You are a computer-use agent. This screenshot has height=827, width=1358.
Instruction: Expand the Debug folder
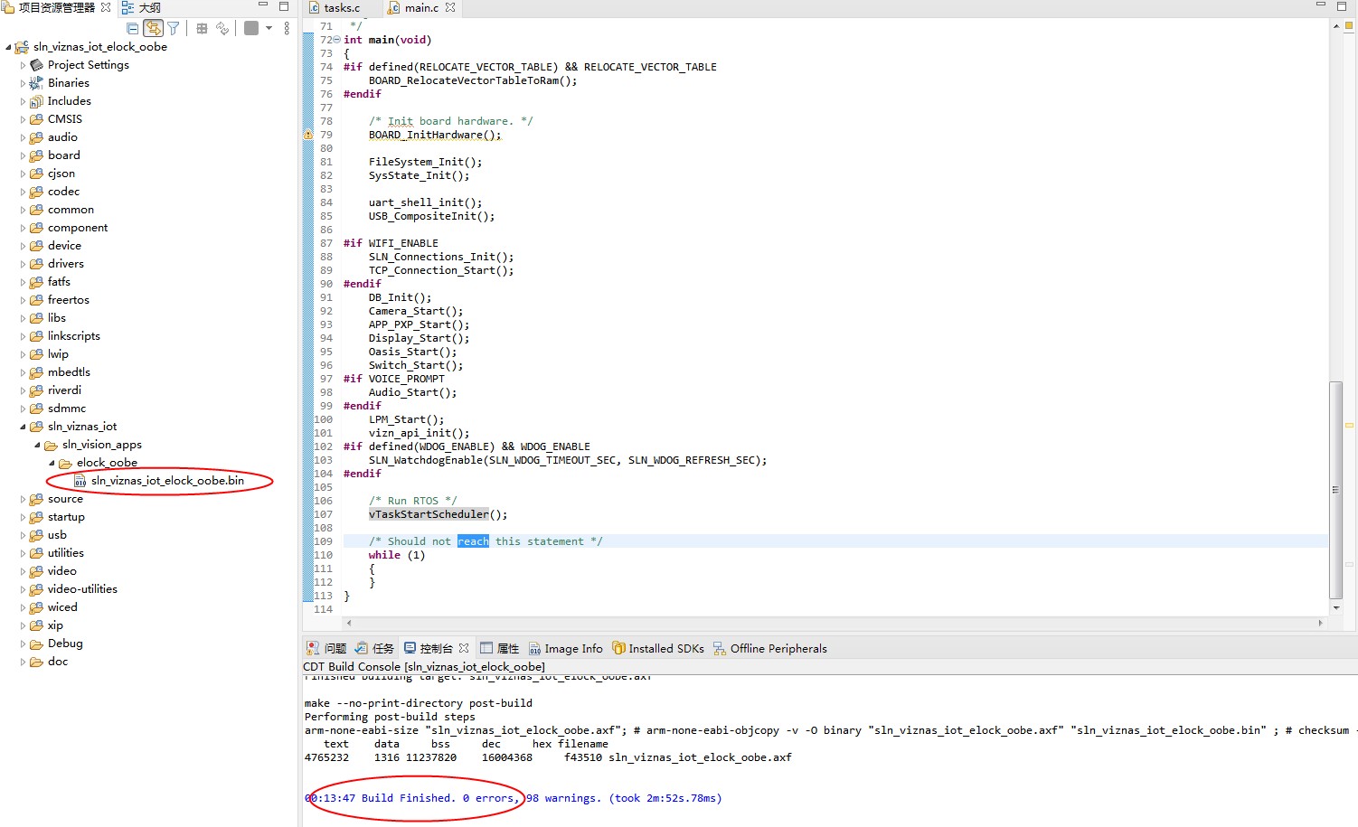coord(23,644)
